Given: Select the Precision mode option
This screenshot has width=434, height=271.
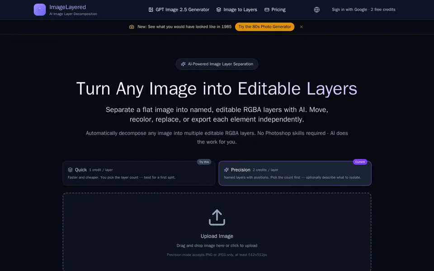Looking at the screenshot, I should [295, 173].
